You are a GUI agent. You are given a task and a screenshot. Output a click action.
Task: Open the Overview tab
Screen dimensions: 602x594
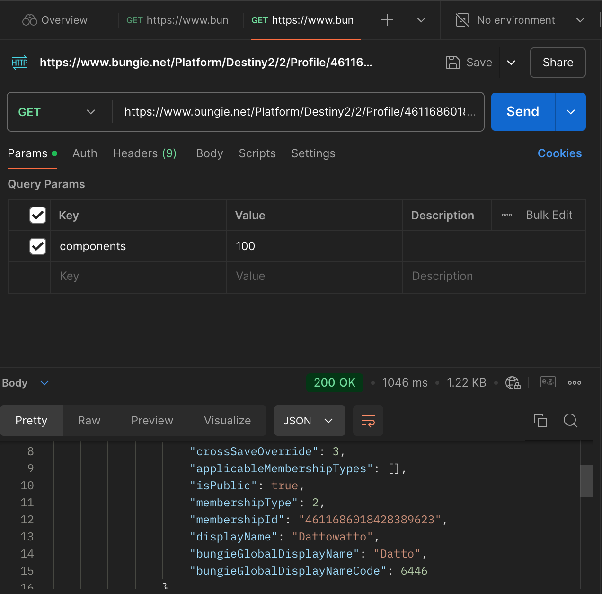coord(55,20)
